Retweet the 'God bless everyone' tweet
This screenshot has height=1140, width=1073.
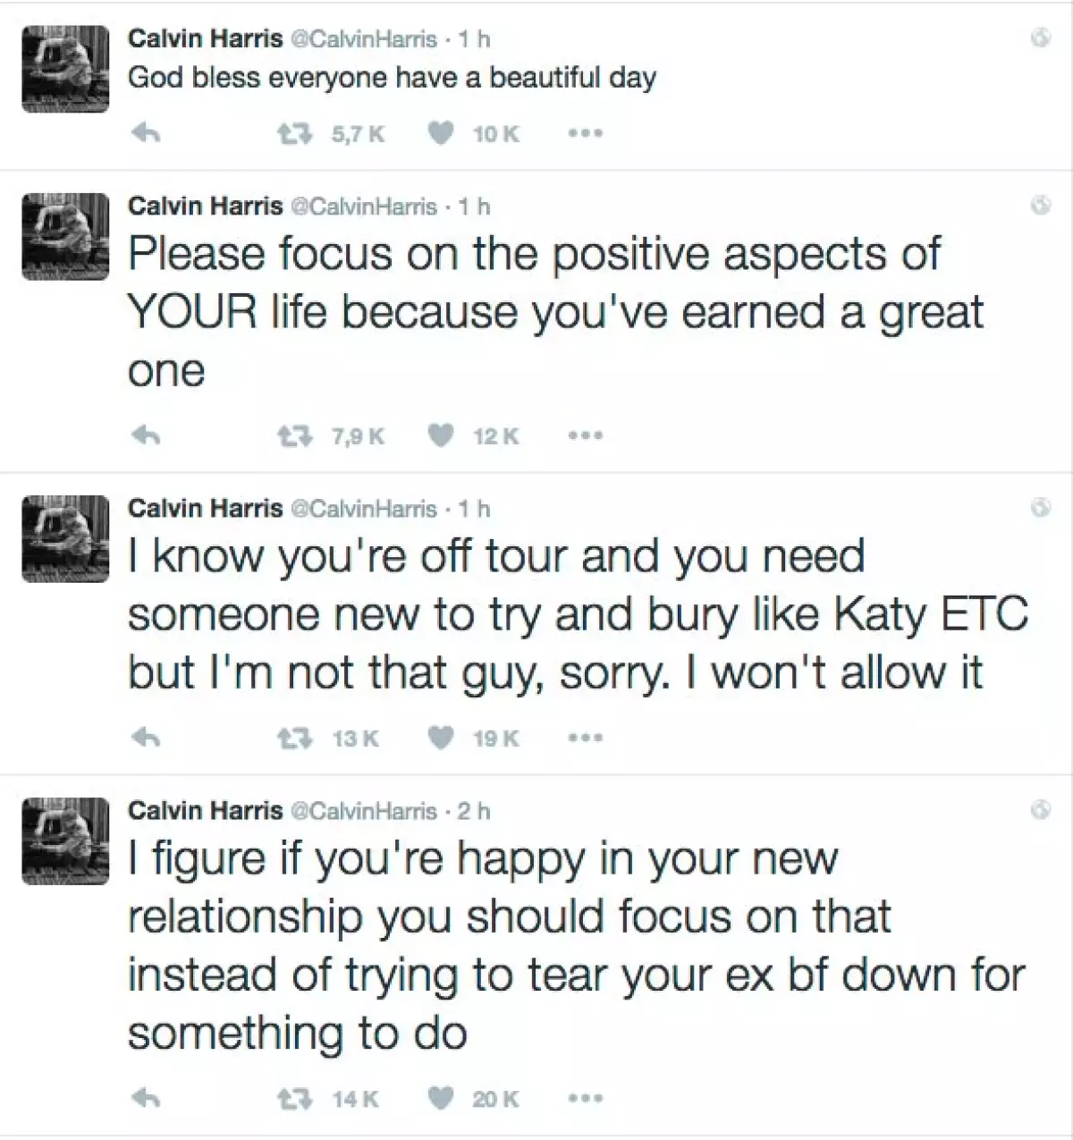[x=293, y=134]
